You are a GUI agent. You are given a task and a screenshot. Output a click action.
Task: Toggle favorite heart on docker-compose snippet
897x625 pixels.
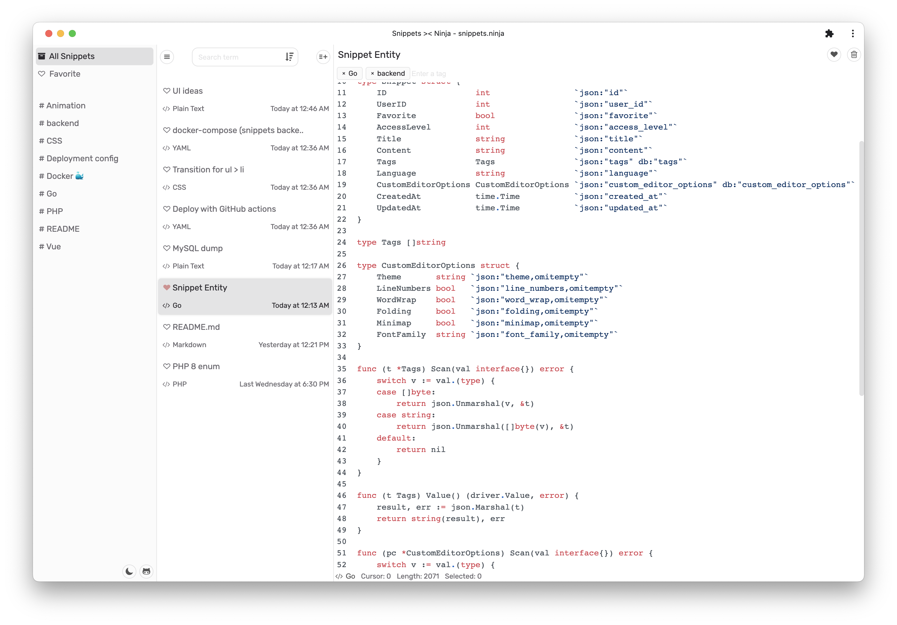(166, 130)
